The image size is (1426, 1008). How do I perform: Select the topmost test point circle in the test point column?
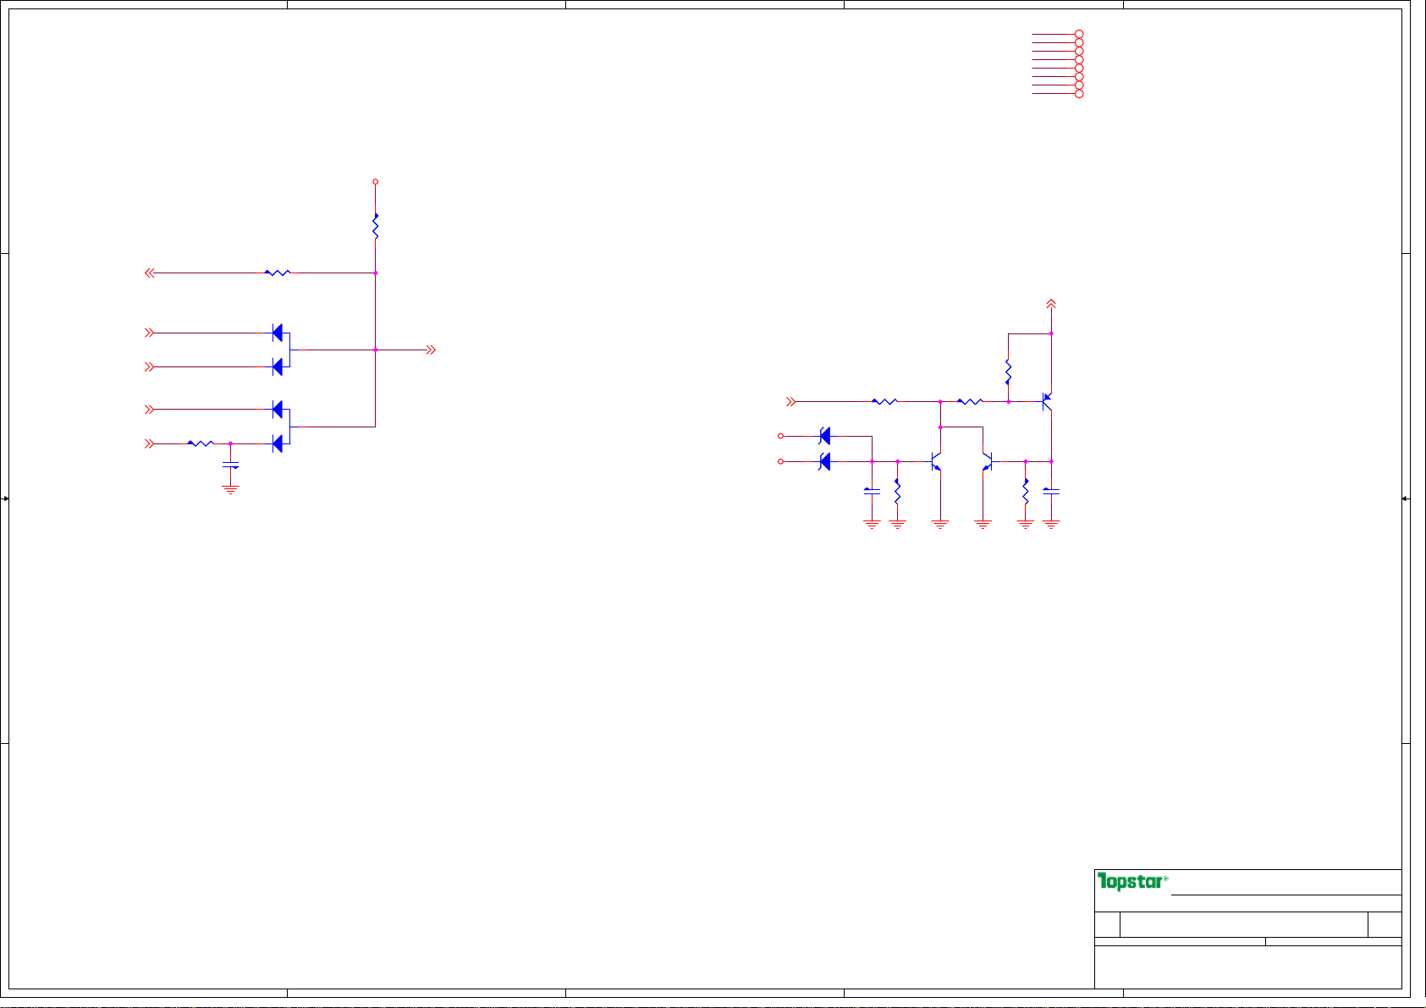1079,34
